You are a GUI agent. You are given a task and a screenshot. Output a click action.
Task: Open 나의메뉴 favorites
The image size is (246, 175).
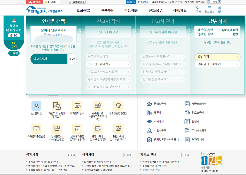[51, 2]
